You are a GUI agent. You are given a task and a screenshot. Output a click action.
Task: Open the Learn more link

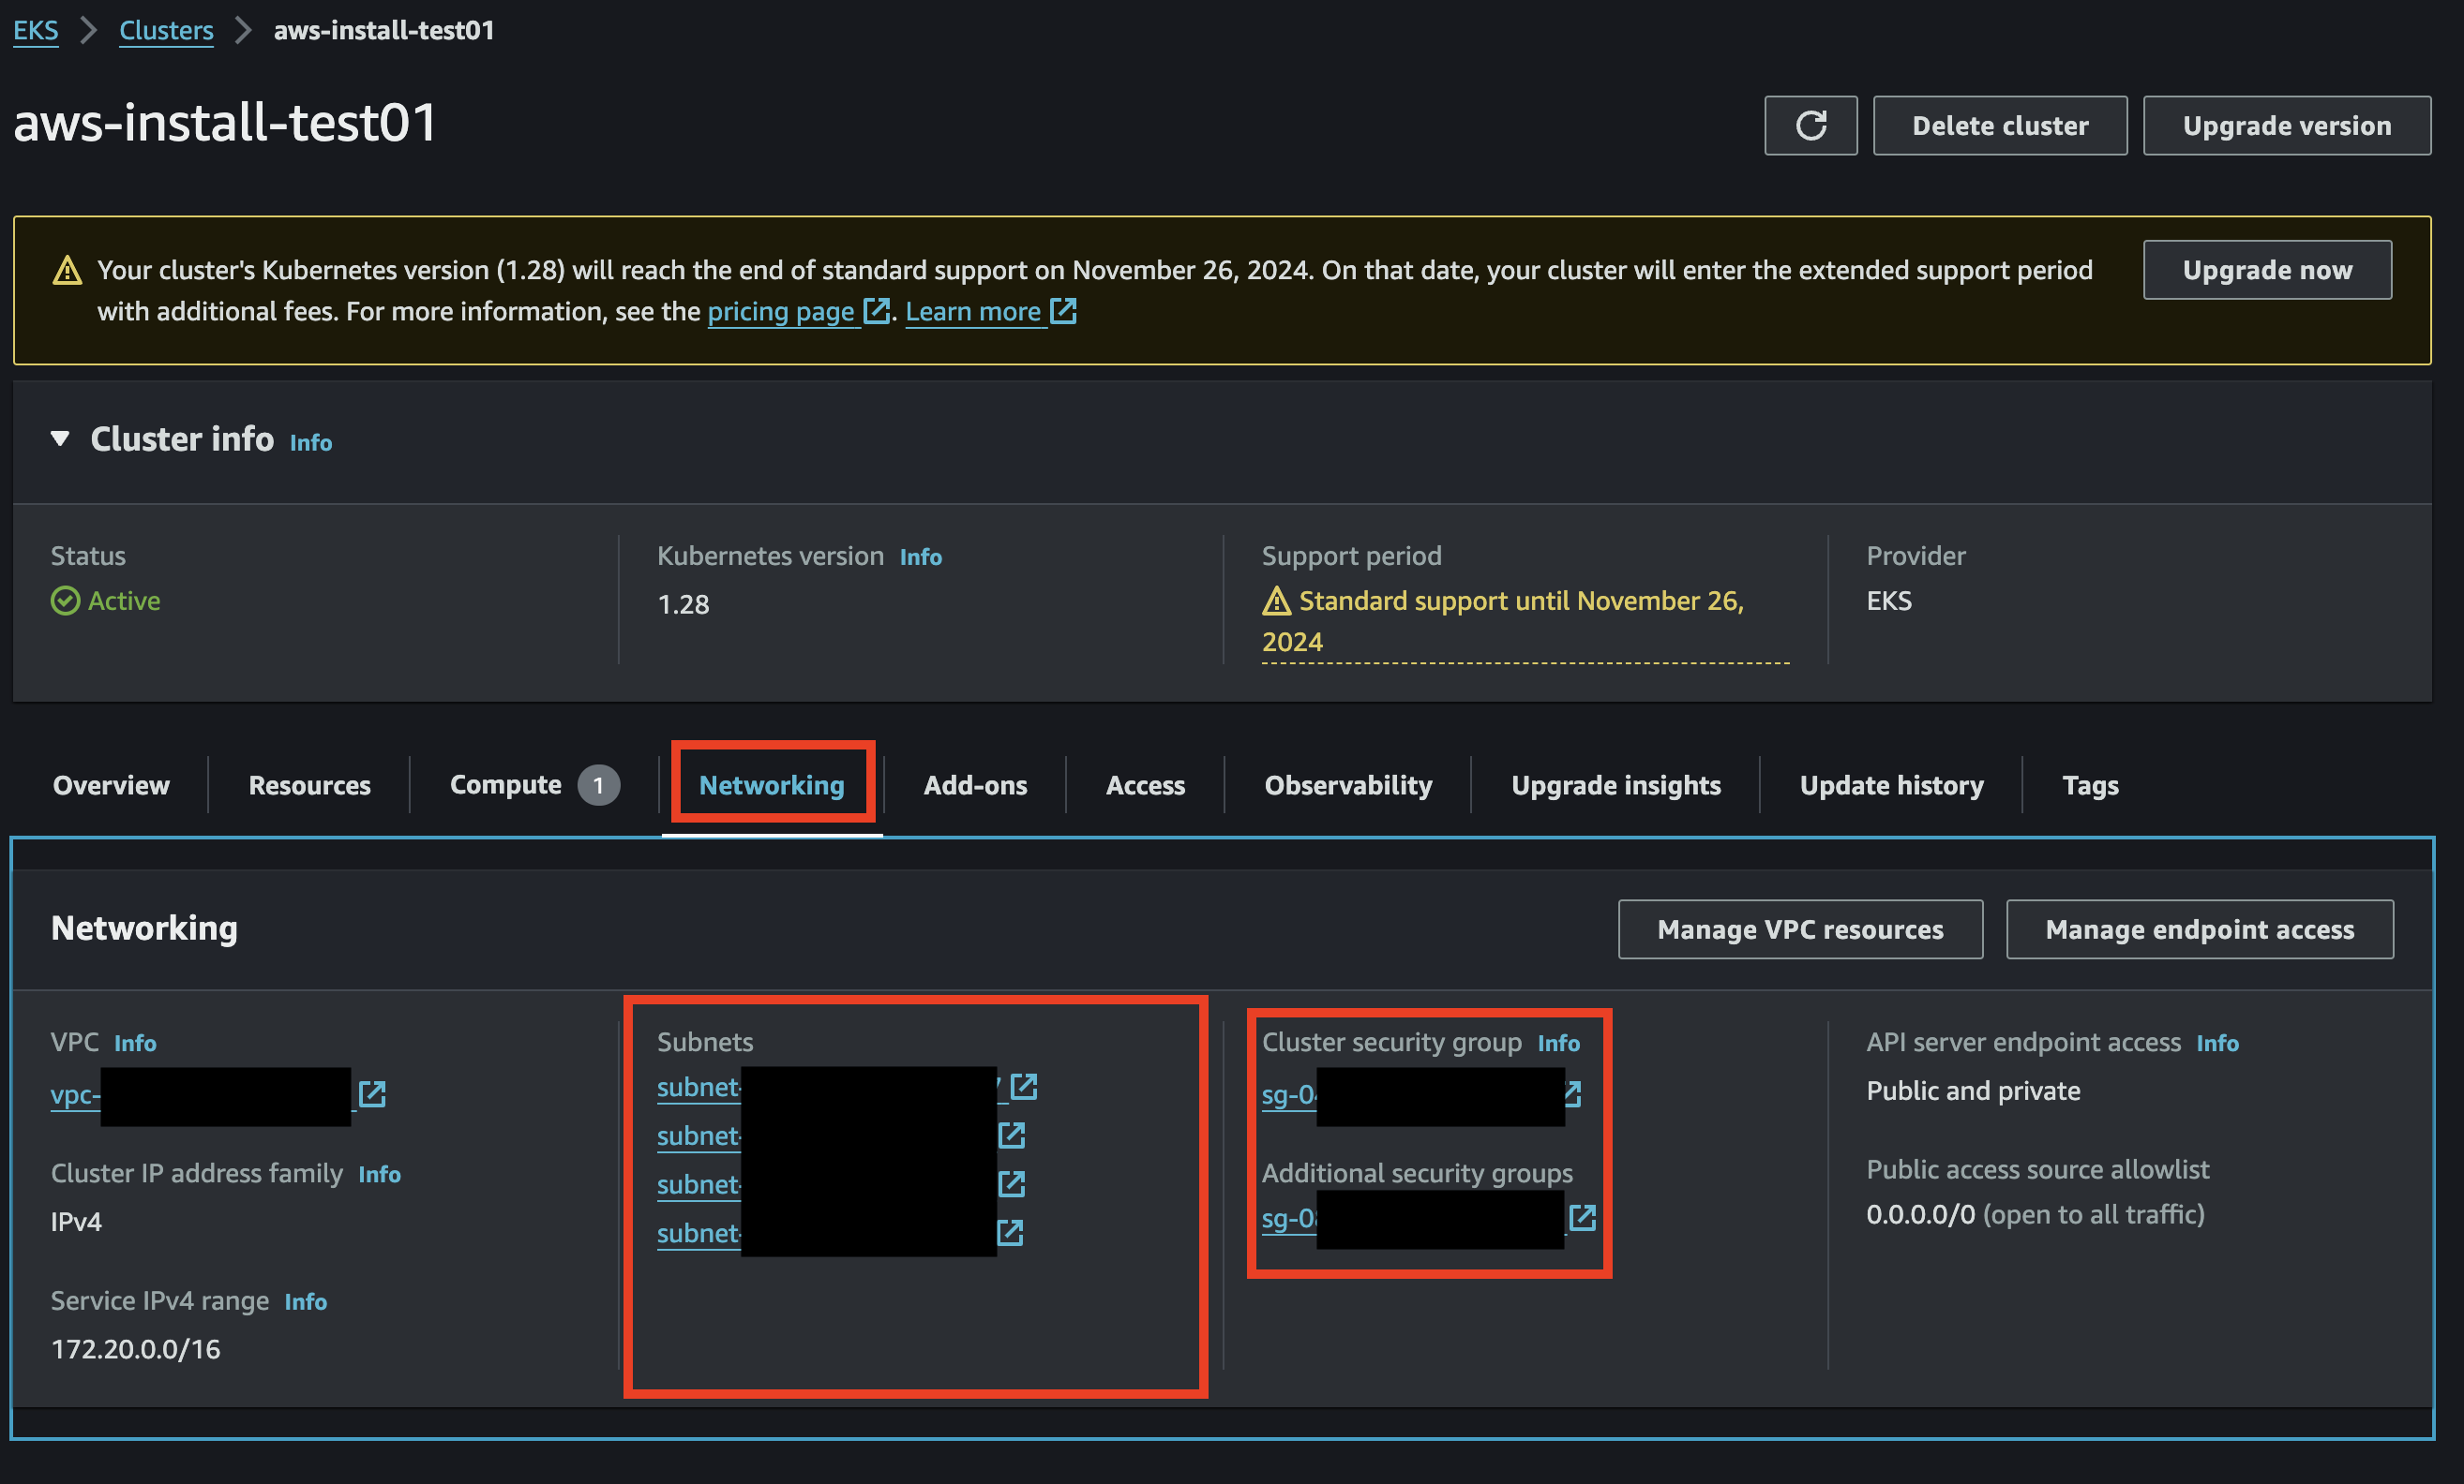tap(990, 311)
